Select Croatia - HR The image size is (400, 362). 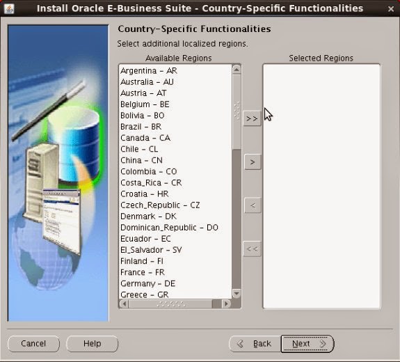pyautogui.click(x=145, y=194)
